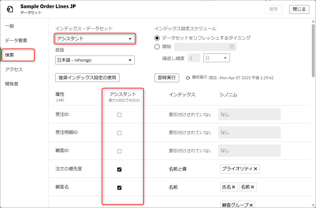The width and height of the screenshot is (316, 208).
Task: Click the 24列 column count text
Action: [60, 100]
